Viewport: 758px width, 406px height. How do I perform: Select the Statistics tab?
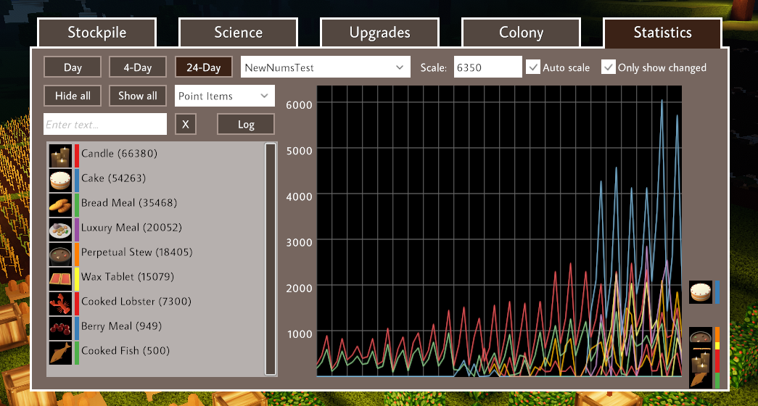663,33
